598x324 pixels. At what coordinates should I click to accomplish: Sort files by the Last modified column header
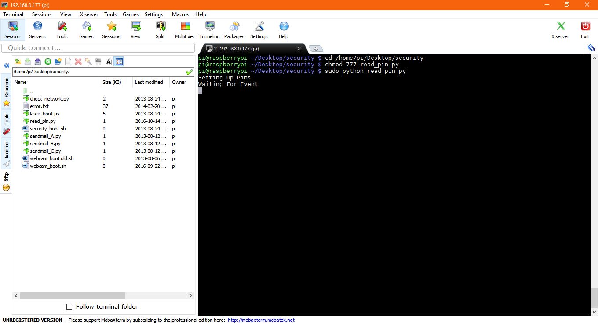point(151,82)
